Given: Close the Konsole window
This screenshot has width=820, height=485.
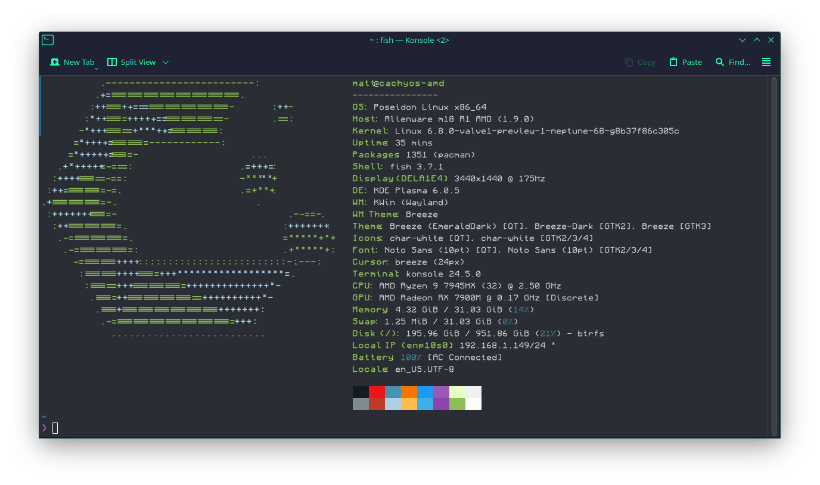Looking at the screenshot, I should 771,40.
